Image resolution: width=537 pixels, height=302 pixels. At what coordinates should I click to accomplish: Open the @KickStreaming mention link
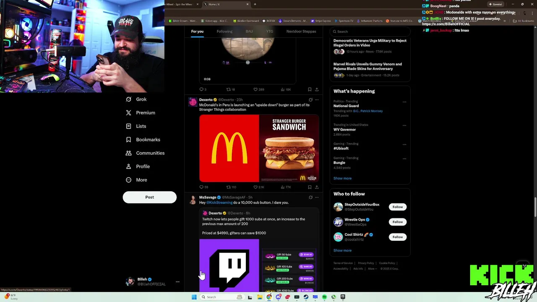219,203
